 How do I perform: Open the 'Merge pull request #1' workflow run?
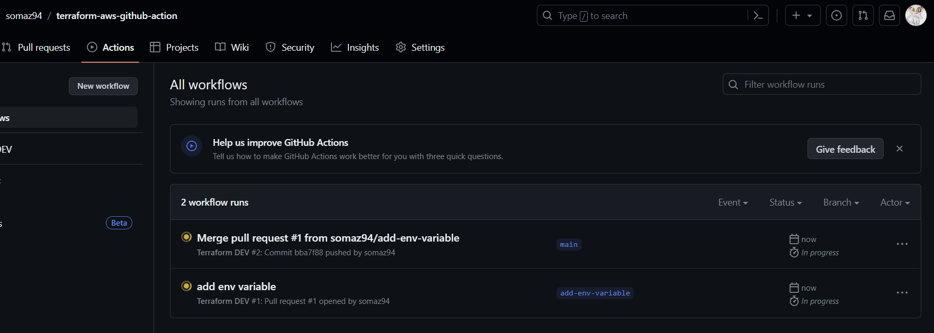[x=328, y=238]
